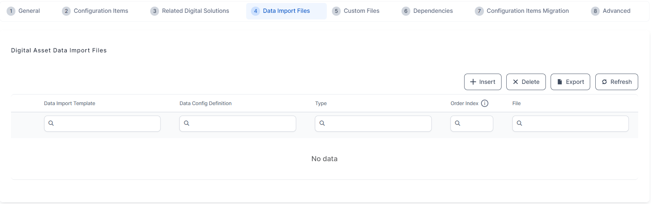
Task: Click magnifier icon in Order Index filter
Action: [458, 123]
